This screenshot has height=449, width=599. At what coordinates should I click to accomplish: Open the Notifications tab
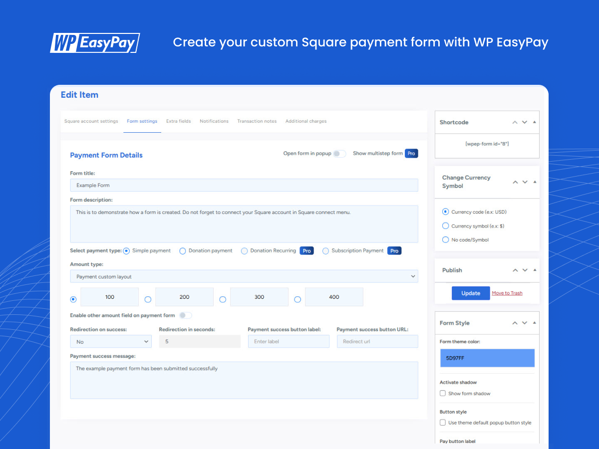click(x=214, y=121)
